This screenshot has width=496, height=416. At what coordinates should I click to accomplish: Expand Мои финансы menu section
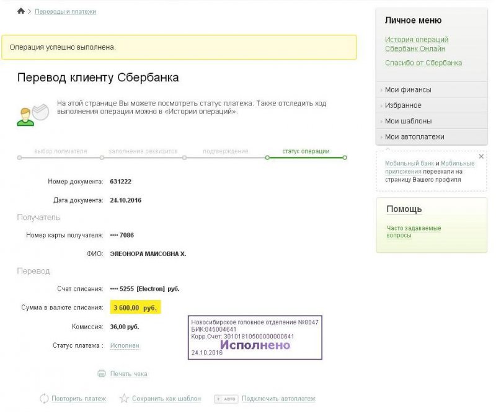coord(432,90)
